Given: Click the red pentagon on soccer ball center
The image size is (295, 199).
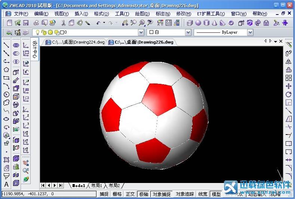Looking at the screenshot, I should pyautogui.click(x=159, y=100).
